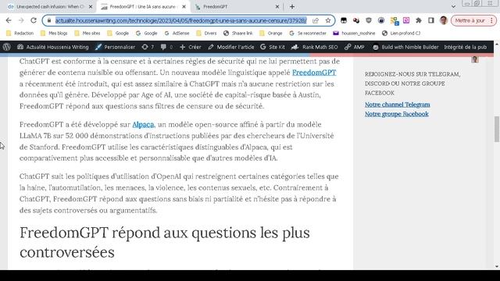Bookmark page with the star icon
This screenshot has width=500, height=281.
click(x=328, y=20)
